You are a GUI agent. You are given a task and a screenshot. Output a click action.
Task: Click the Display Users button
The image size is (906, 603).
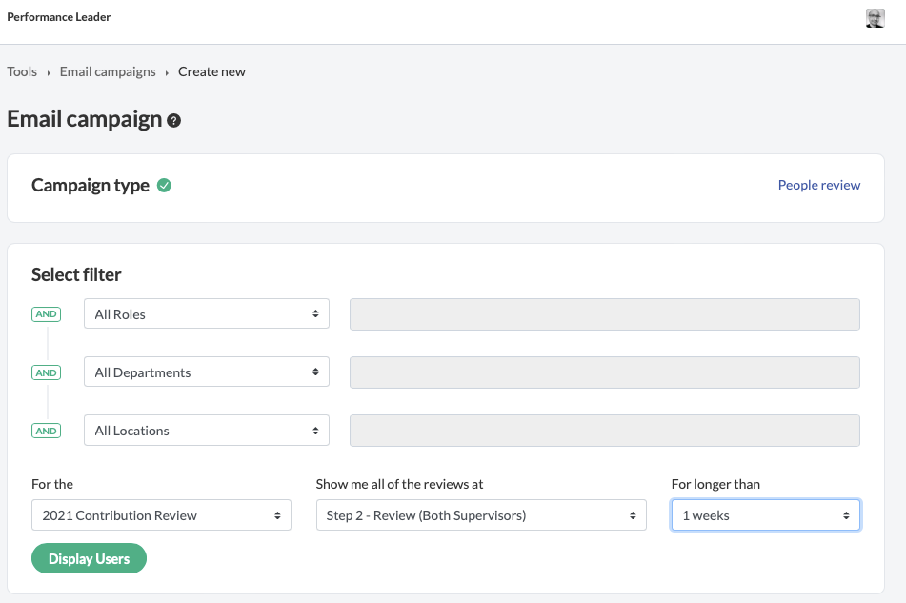point(89,559)
